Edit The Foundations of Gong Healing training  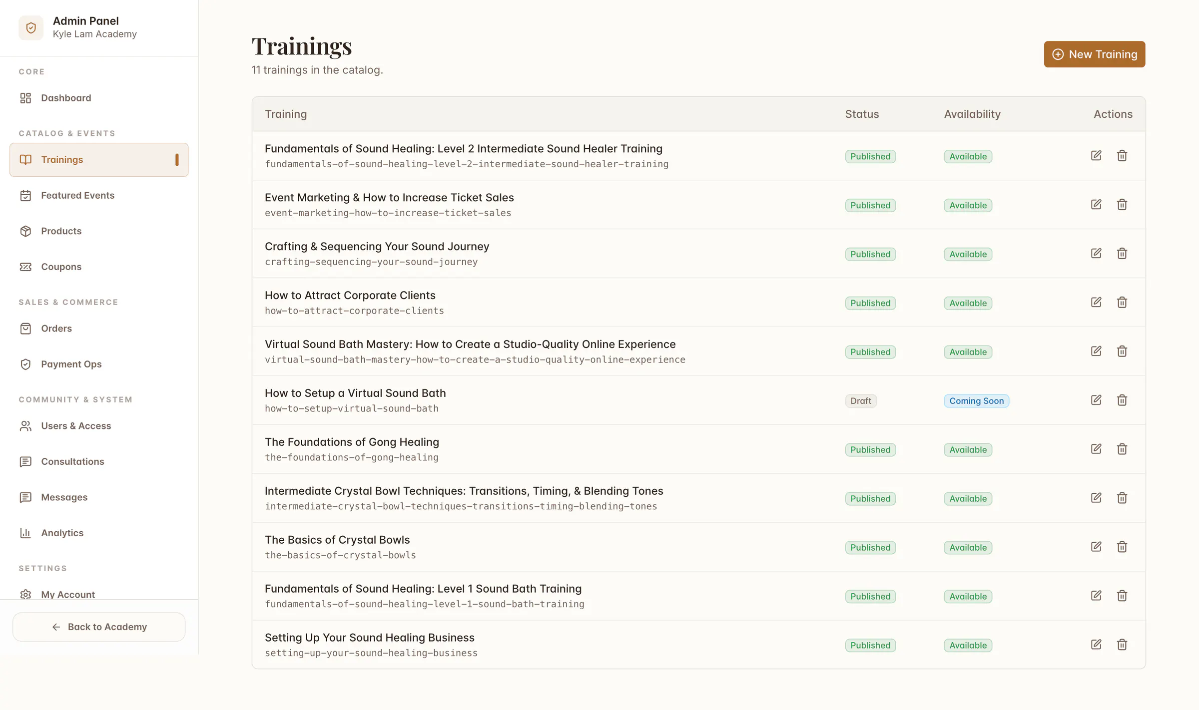click(1096, 449)
